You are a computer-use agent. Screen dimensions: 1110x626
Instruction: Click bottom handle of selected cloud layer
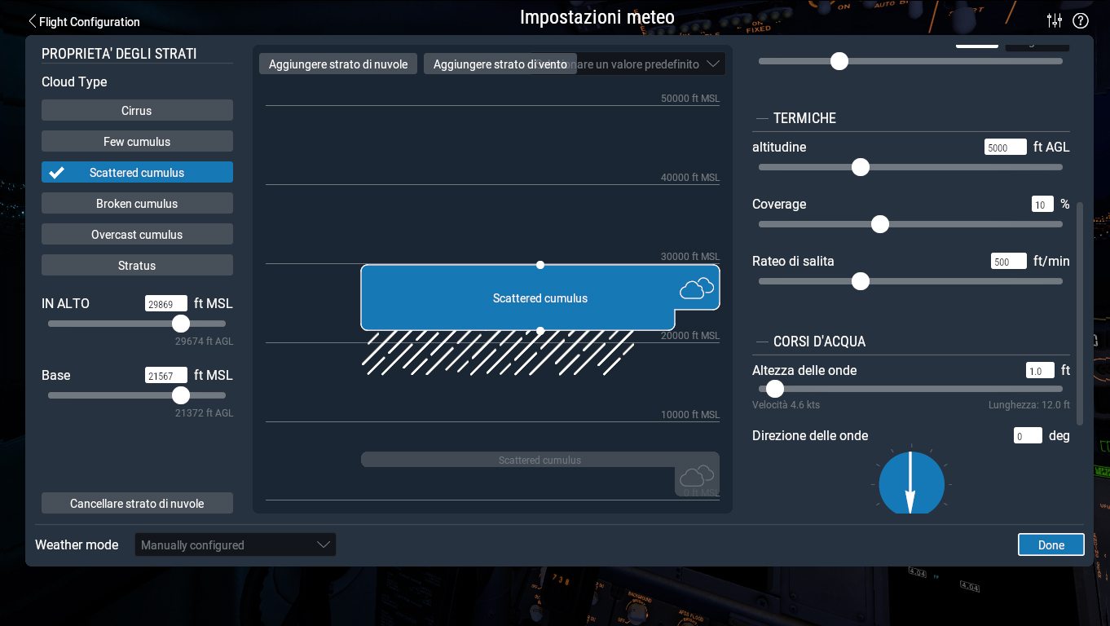(x=540, y=330)
